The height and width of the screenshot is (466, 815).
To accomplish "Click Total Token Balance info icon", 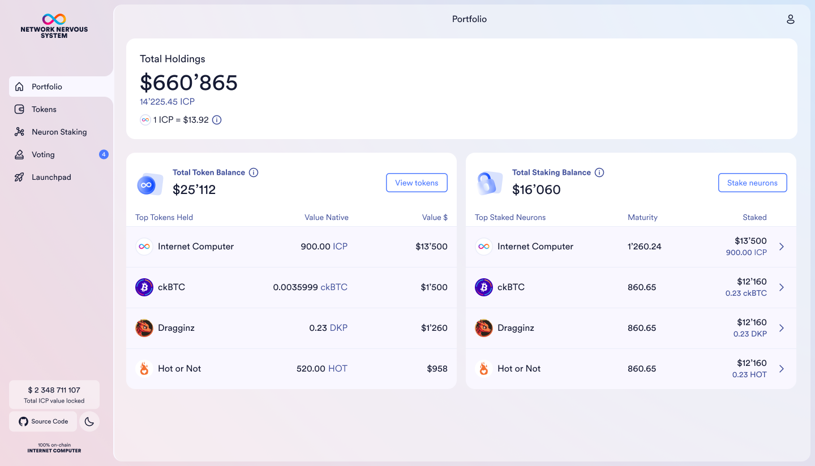I will (254, 172).
